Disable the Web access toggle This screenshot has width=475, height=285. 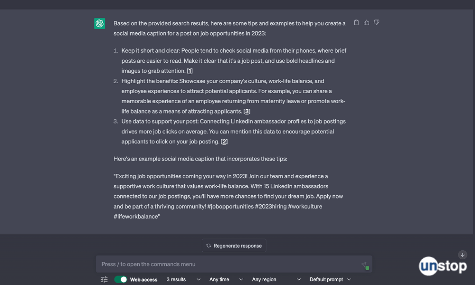coord(120,279)
